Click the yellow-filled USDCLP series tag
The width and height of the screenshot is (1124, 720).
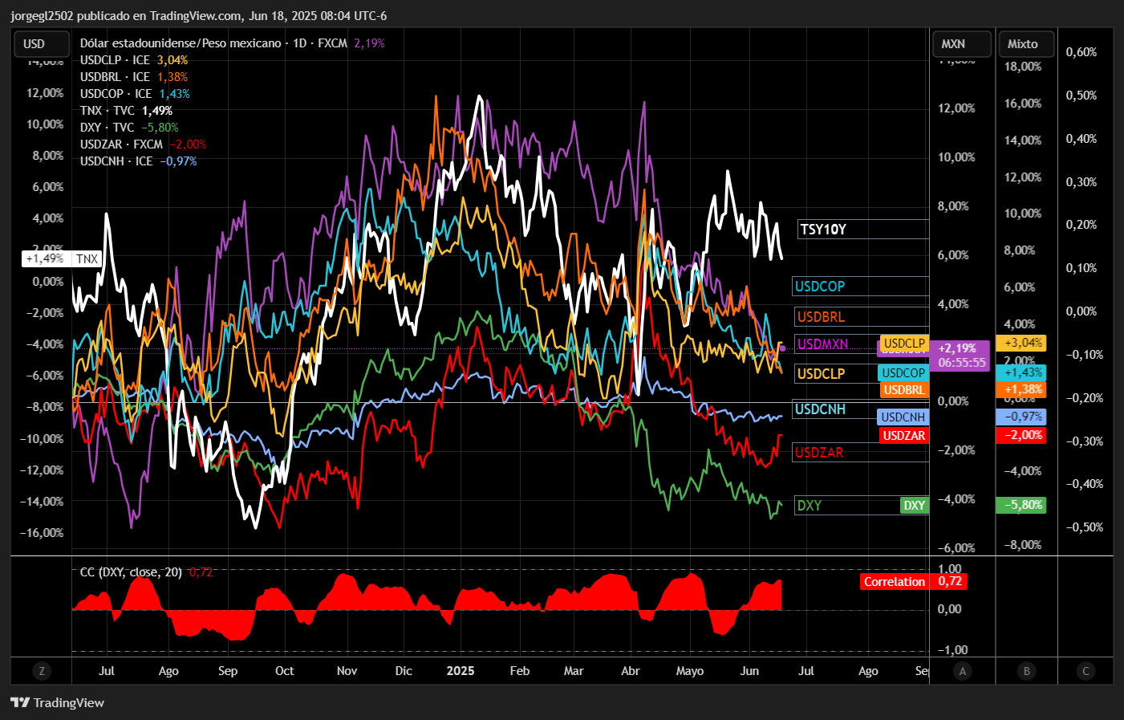[x=904, y=344]
